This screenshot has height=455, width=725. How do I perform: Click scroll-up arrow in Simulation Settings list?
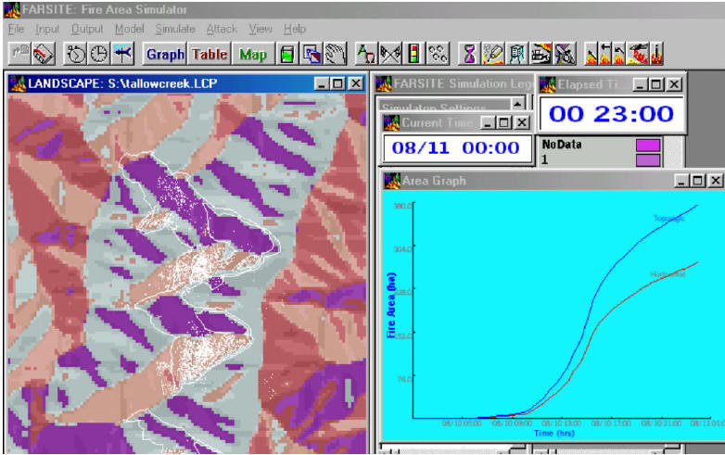coord(517,104)
